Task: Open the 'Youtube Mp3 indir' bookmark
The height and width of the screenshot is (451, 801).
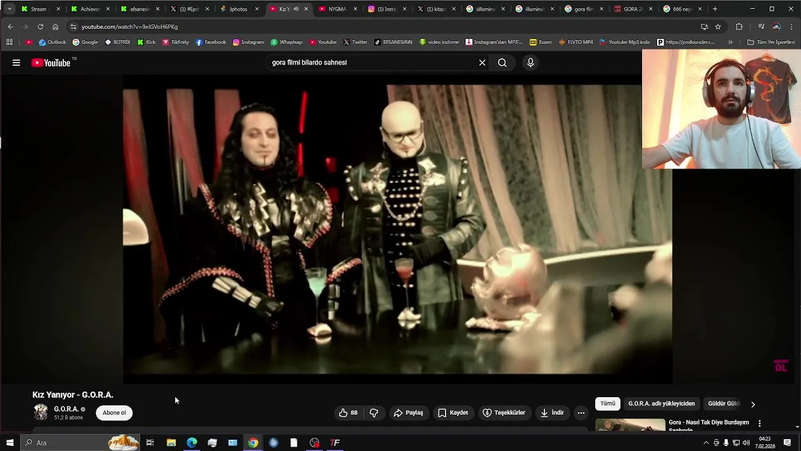Action: click(625, 42)
